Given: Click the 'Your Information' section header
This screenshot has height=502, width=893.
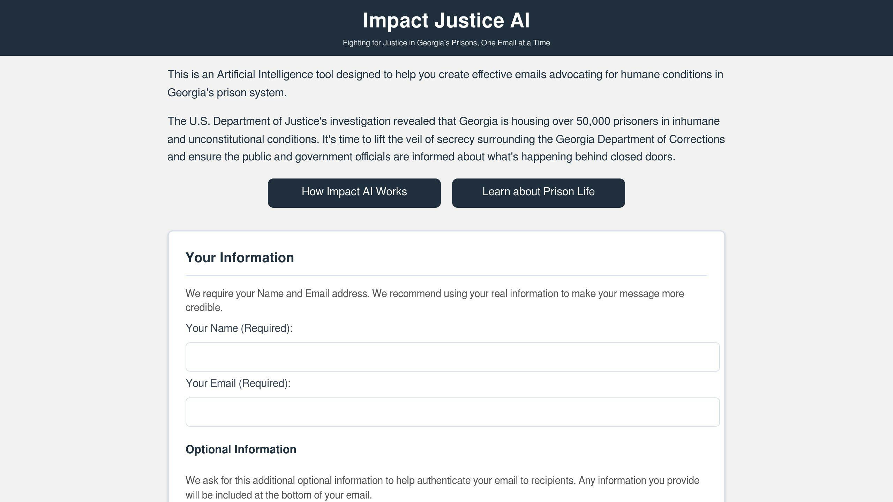Looking at the screenshot, I should tap(239, 257).
